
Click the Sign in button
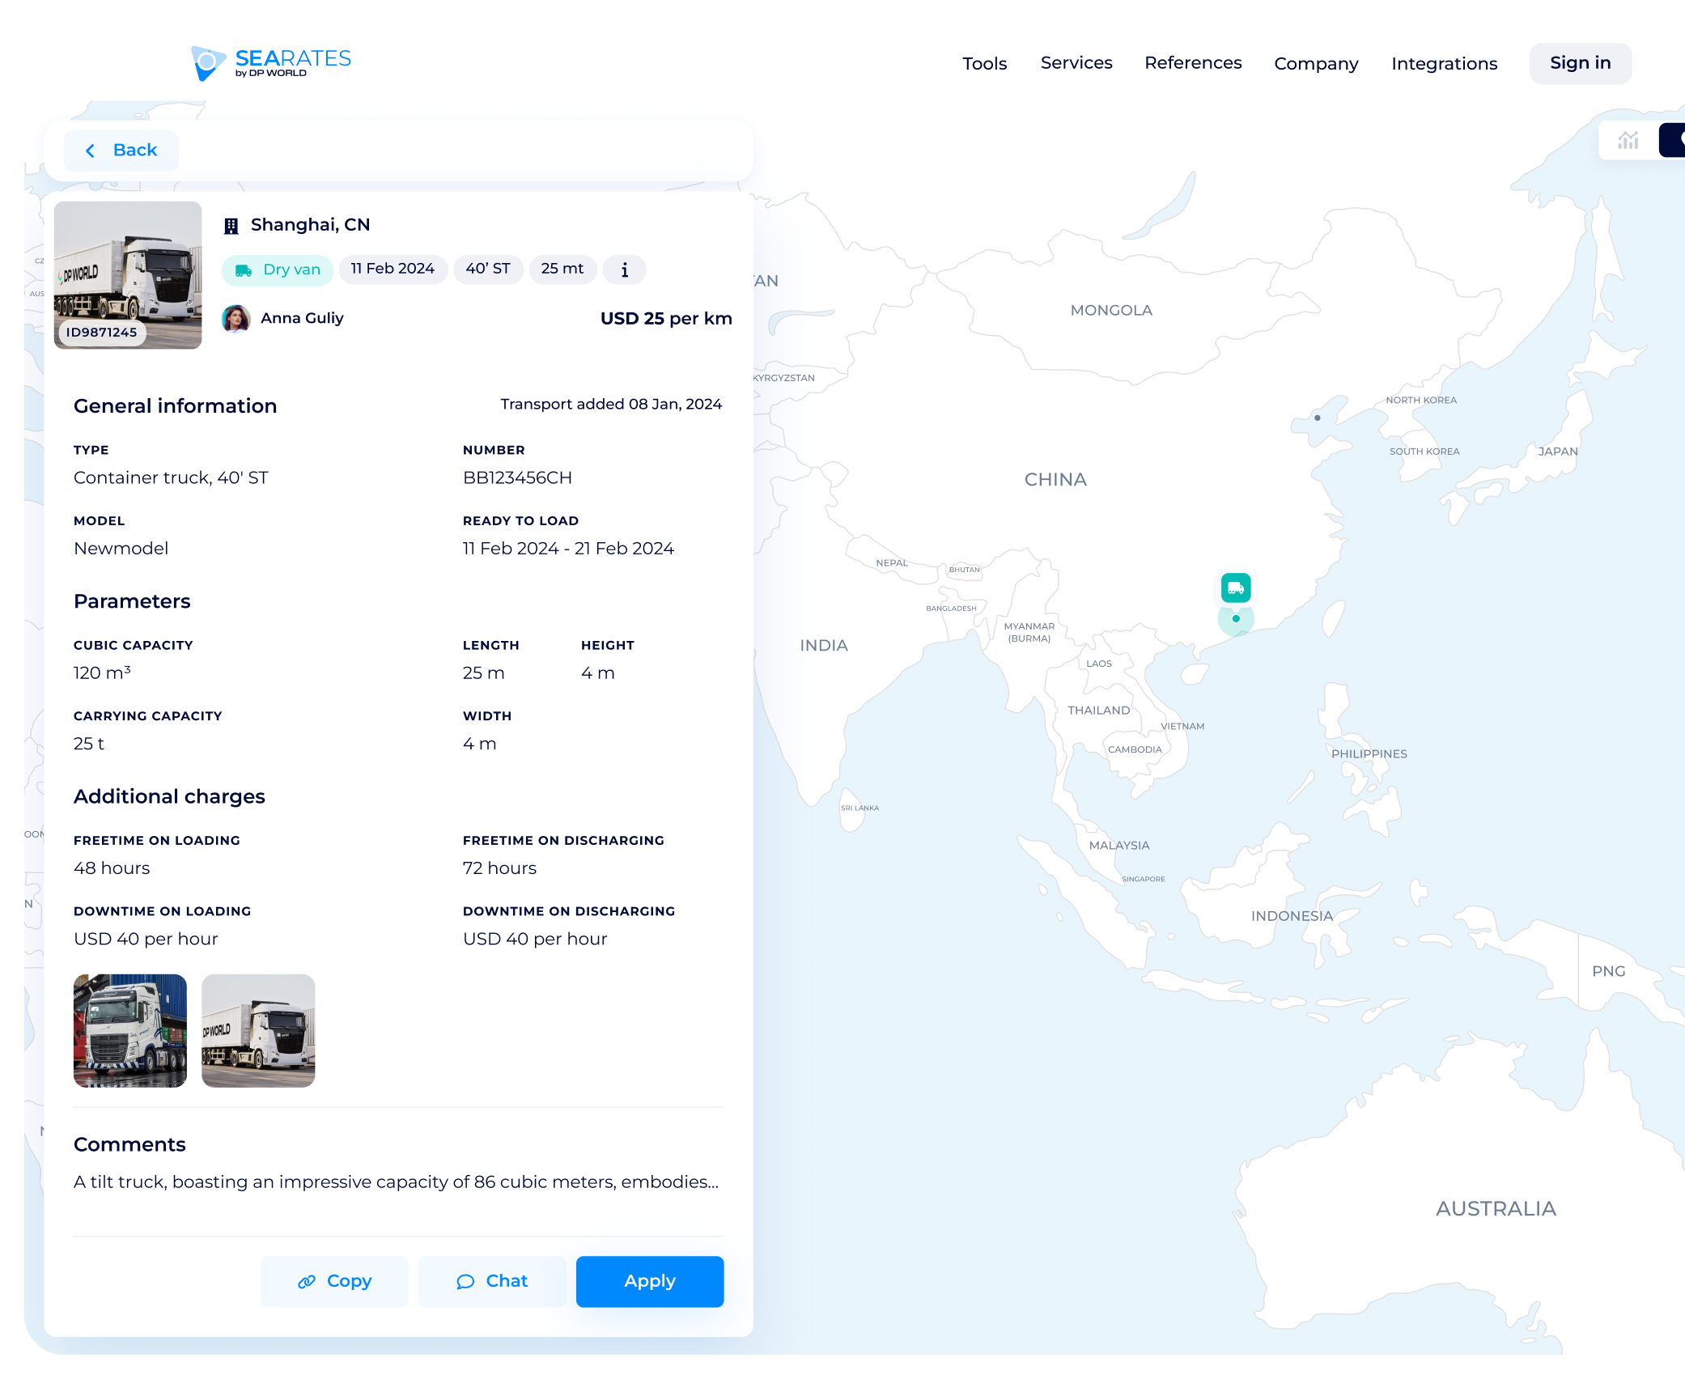point(1579,63)
